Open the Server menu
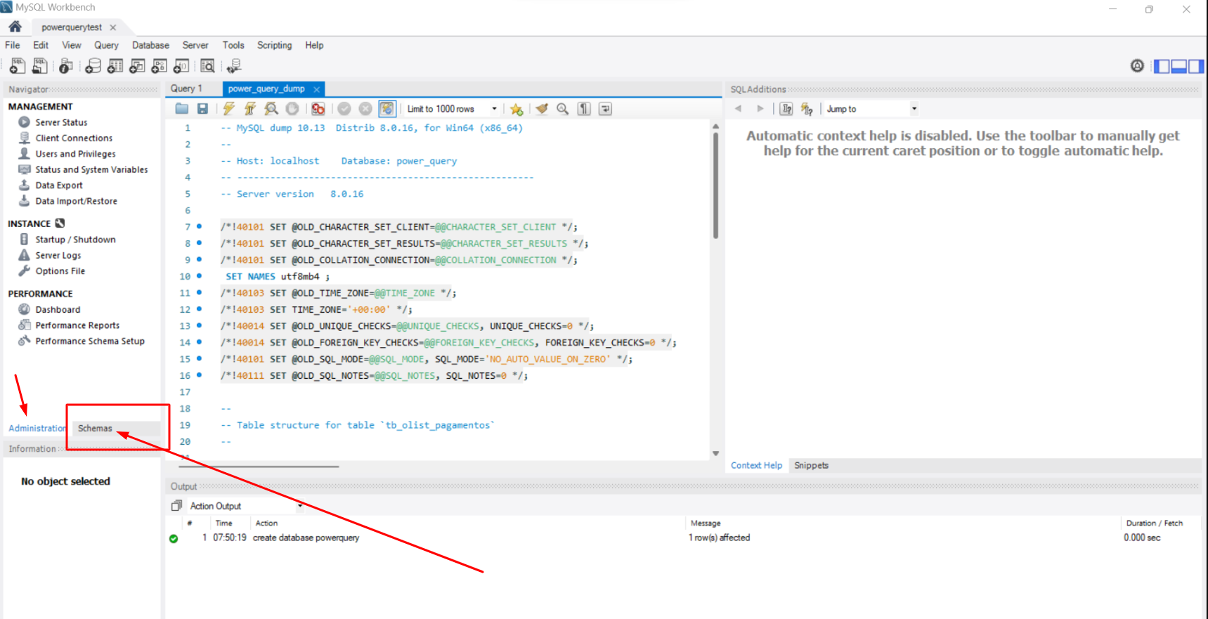This screenshot has width=1208, height=619. click(x=195, y=45)
